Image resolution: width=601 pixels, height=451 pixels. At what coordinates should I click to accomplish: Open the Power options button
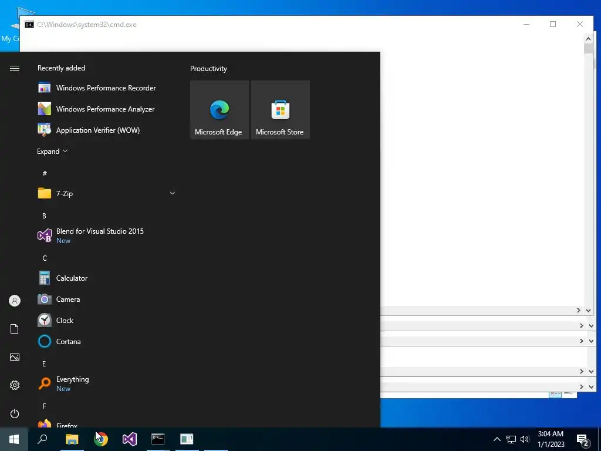(15, 413)
